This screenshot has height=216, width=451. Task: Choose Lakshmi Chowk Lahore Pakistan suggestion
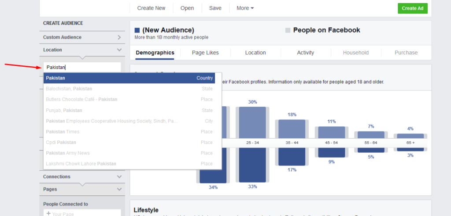[x=129, y=164]
